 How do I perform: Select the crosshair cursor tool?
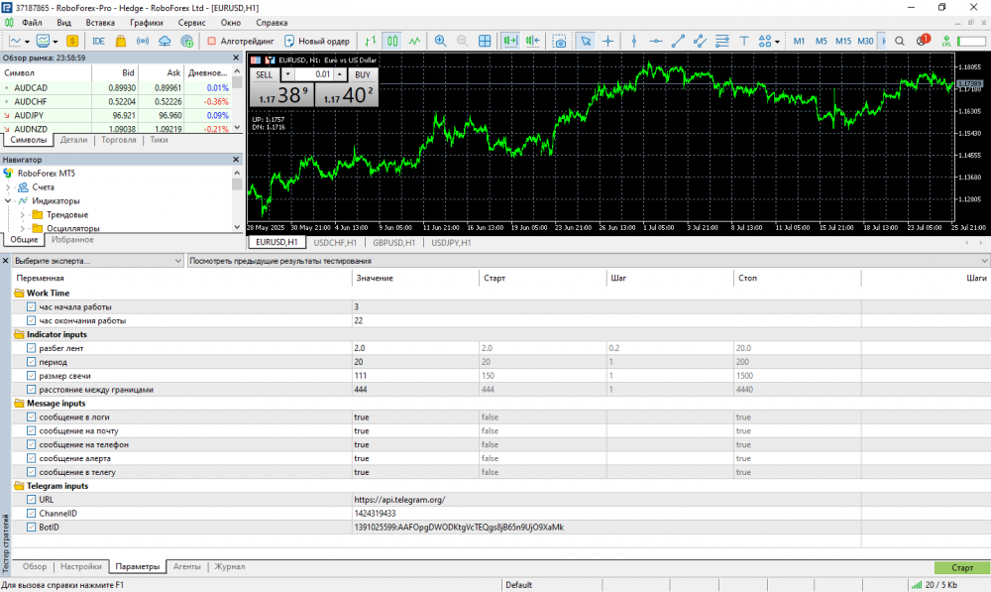point(607,41)
